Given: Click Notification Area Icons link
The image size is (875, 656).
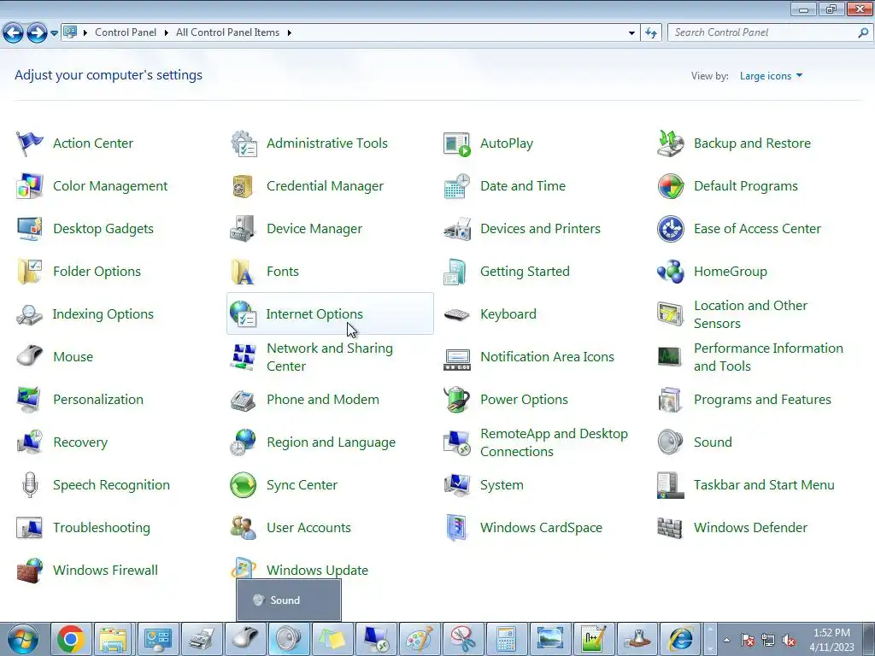Looking at the screenshot, I should (x=547, y=357).
